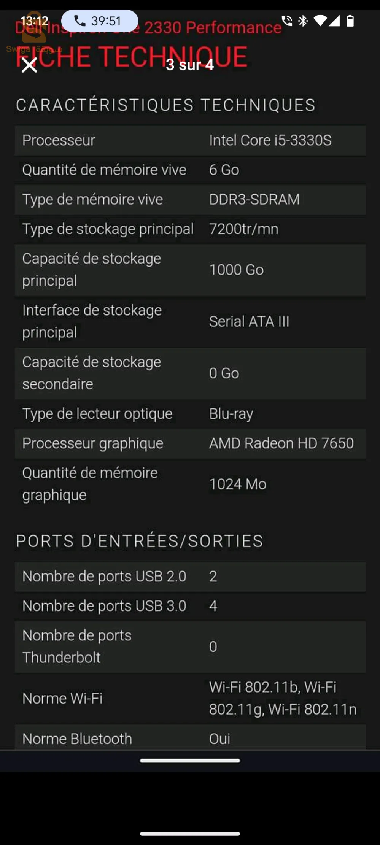Tap the Wi-Fi signal status icon

320,21
